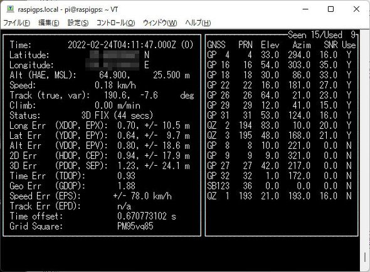Open the 設定(S) menu
Image resolution: width=370 pixels, height=272 pixels.
(78, 23)
